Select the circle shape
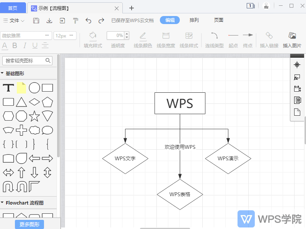 (34, 88)
